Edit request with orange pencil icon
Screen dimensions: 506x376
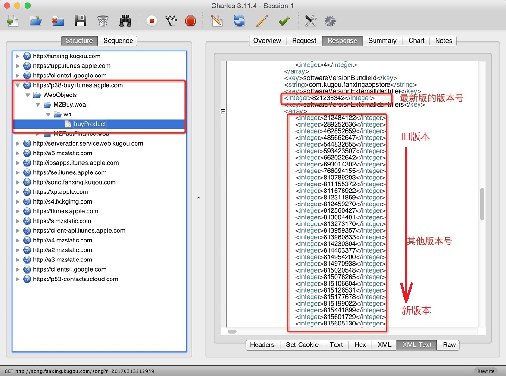[x=262, y=21]
